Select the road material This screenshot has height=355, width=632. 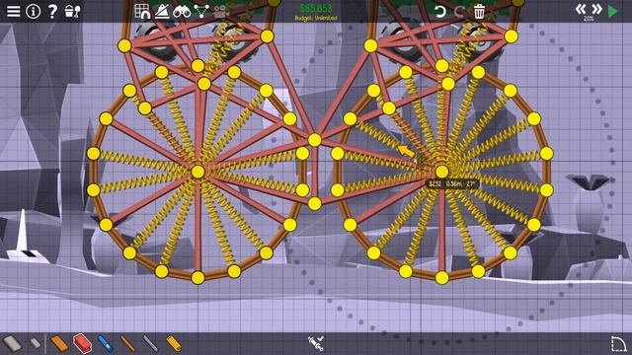click(x=12, y=344)
